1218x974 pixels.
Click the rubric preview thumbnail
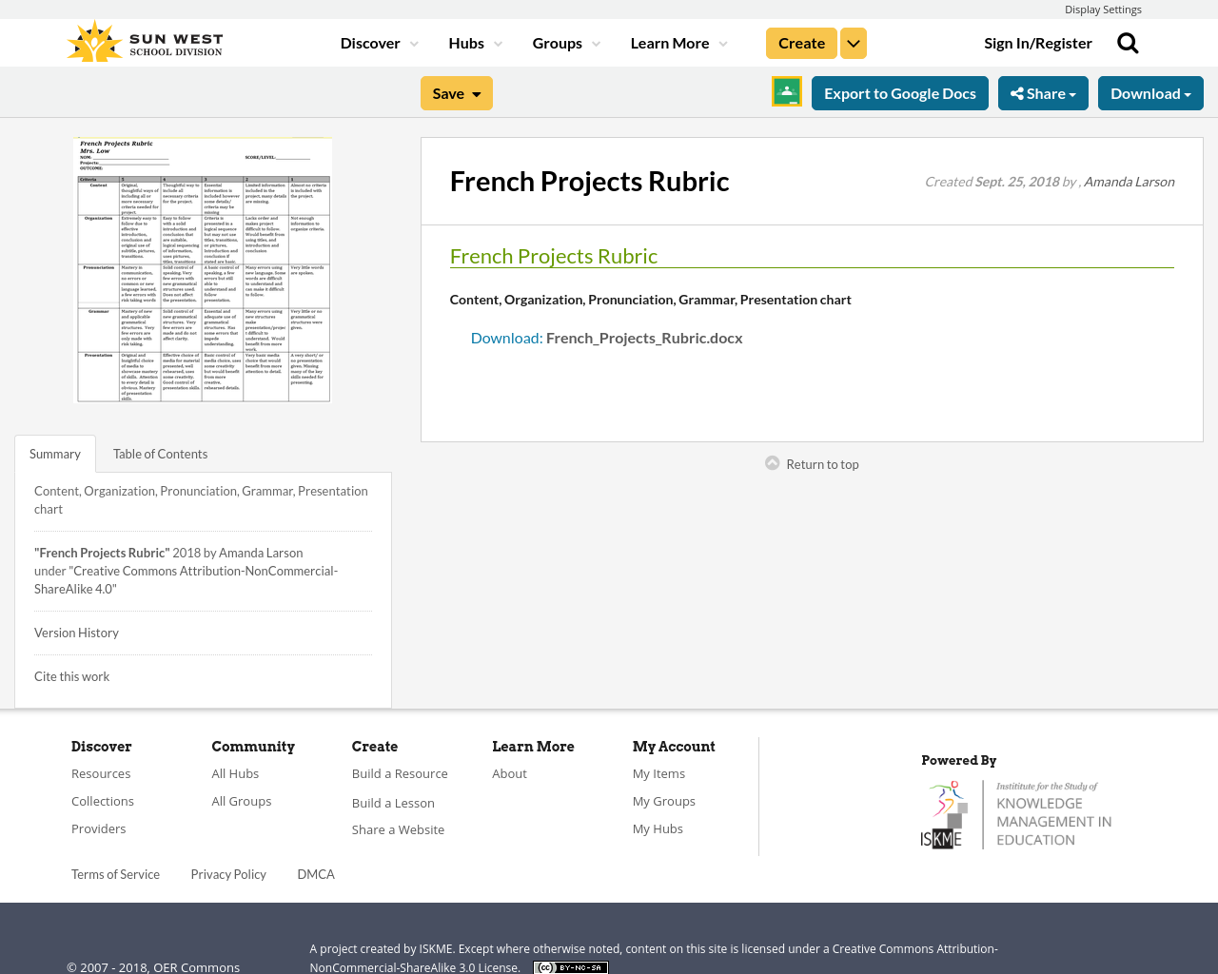point(203,270)
